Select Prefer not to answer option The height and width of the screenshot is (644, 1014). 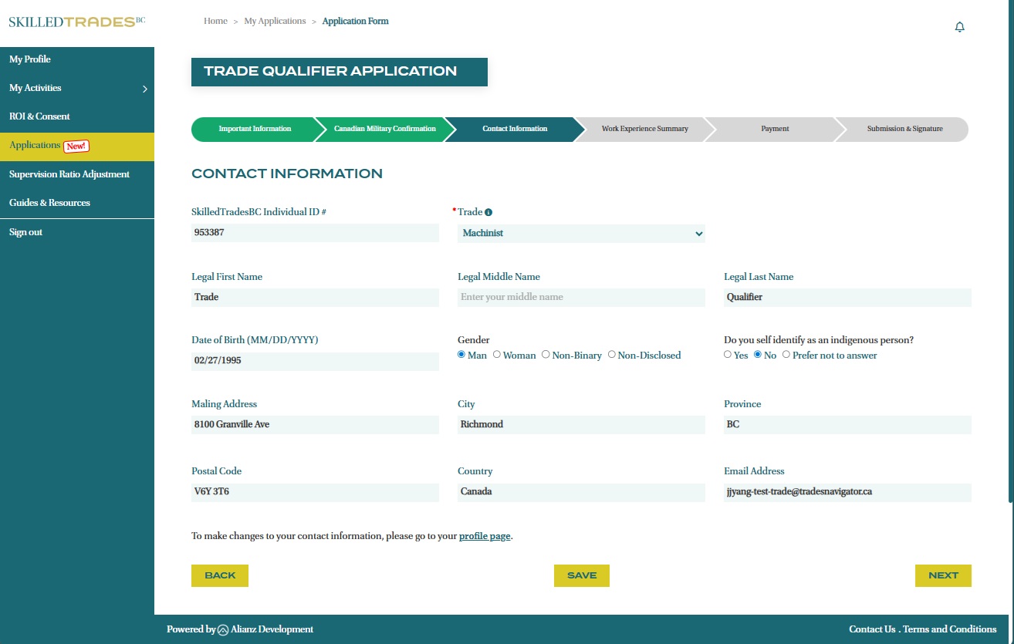pos(786,355)
